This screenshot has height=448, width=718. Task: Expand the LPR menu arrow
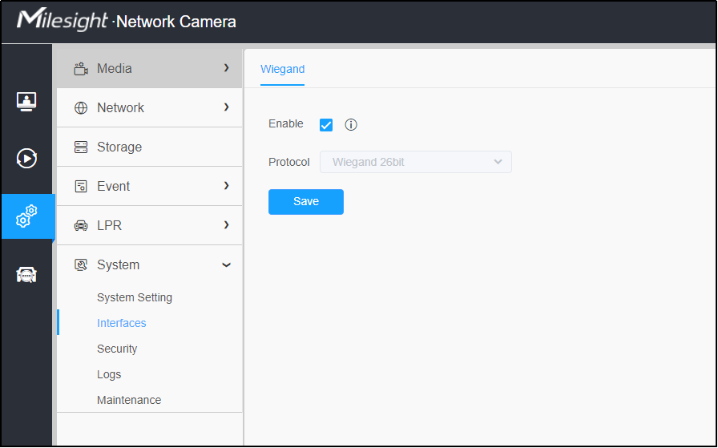pos(226,225)
